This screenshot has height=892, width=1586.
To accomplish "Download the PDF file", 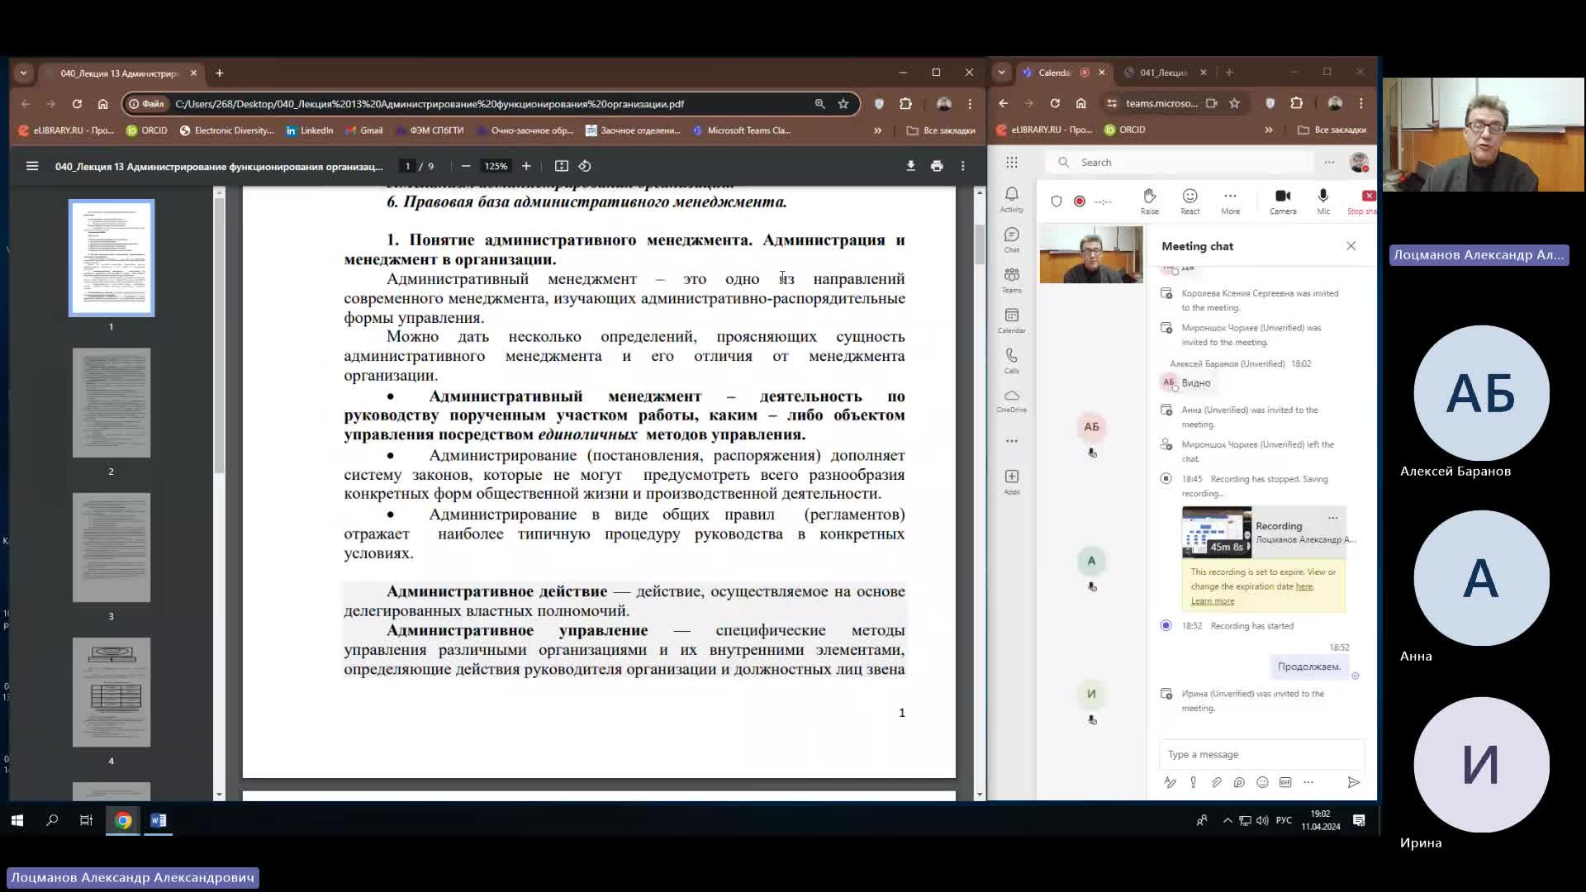I will click(x=910, y=166).
